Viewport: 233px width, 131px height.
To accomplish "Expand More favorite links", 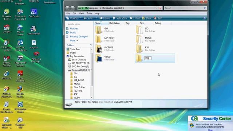I will (74, 40).
